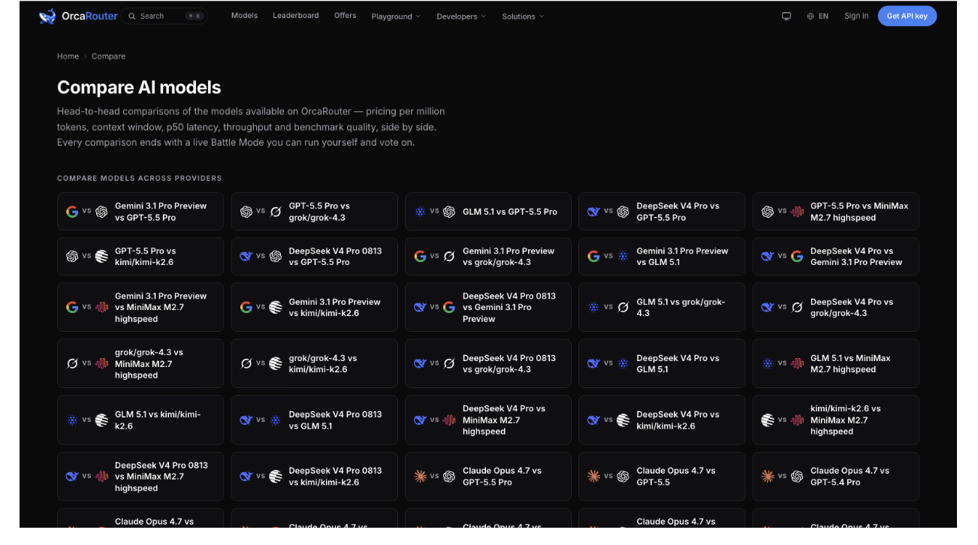This screenshot has height=545, width=978.
Task: Click Claude icon in Claude Opus 4.7 vs GPT-5.5 Pro card
Action: 420,476
